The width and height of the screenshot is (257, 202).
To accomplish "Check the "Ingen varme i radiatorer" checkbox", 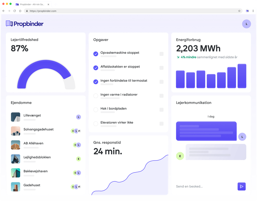I will coord(95,96).
